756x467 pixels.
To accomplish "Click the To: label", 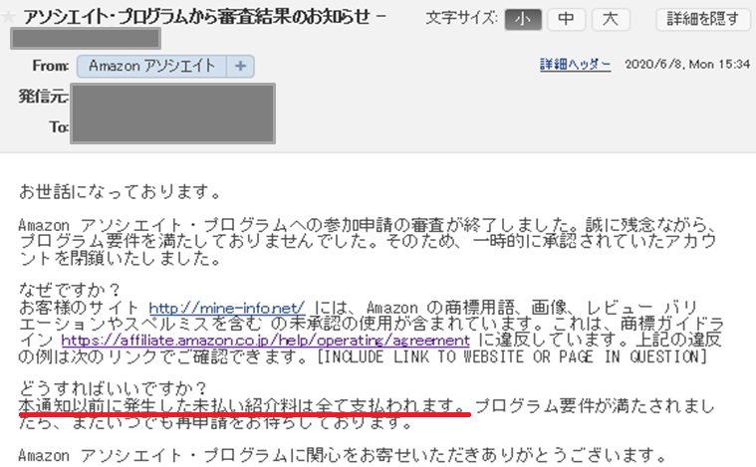I will [59, 126].
